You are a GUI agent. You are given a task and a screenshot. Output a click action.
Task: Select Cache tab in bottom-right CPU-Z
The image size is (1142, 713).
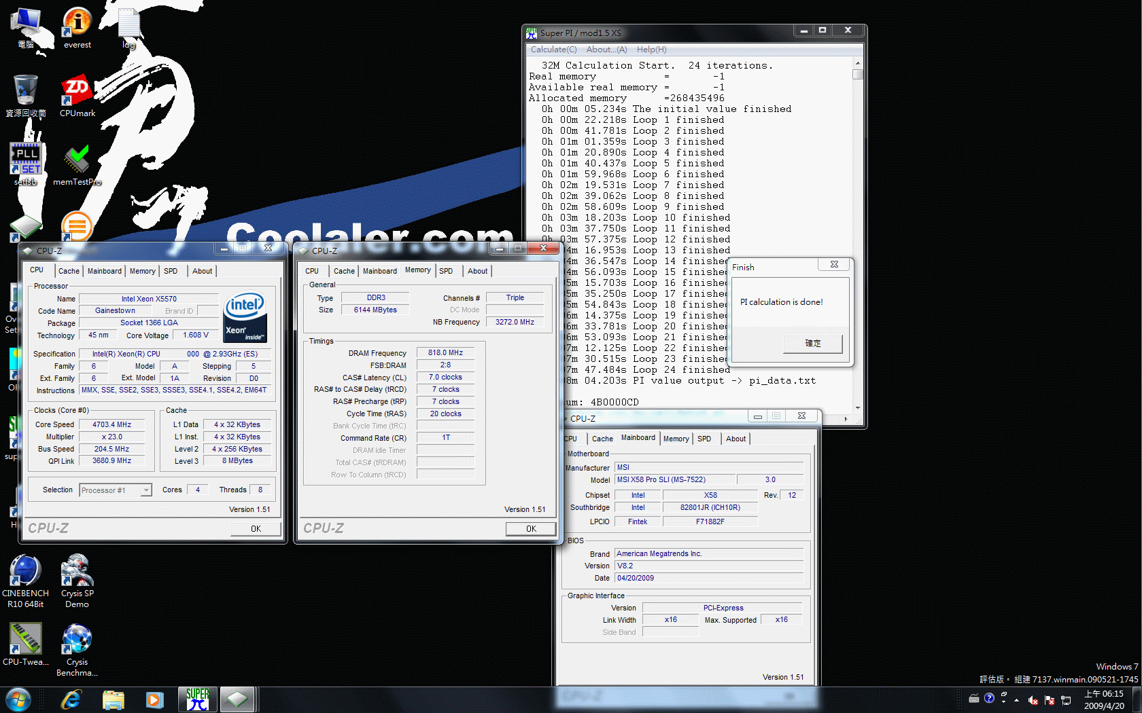(x=602, y=439)
